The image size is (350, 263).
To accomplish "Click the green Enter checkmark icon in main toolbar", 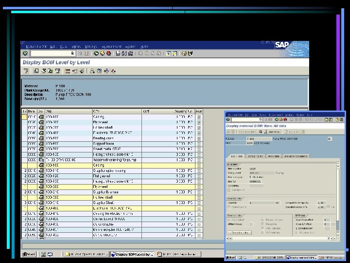I will pos(25,53).
